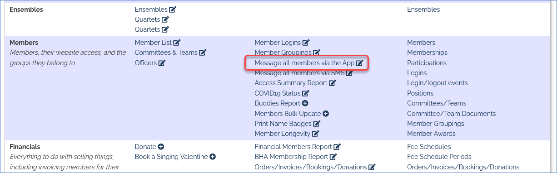
Task: Open Login/logout events link
Action: click(x=437, y=83)
